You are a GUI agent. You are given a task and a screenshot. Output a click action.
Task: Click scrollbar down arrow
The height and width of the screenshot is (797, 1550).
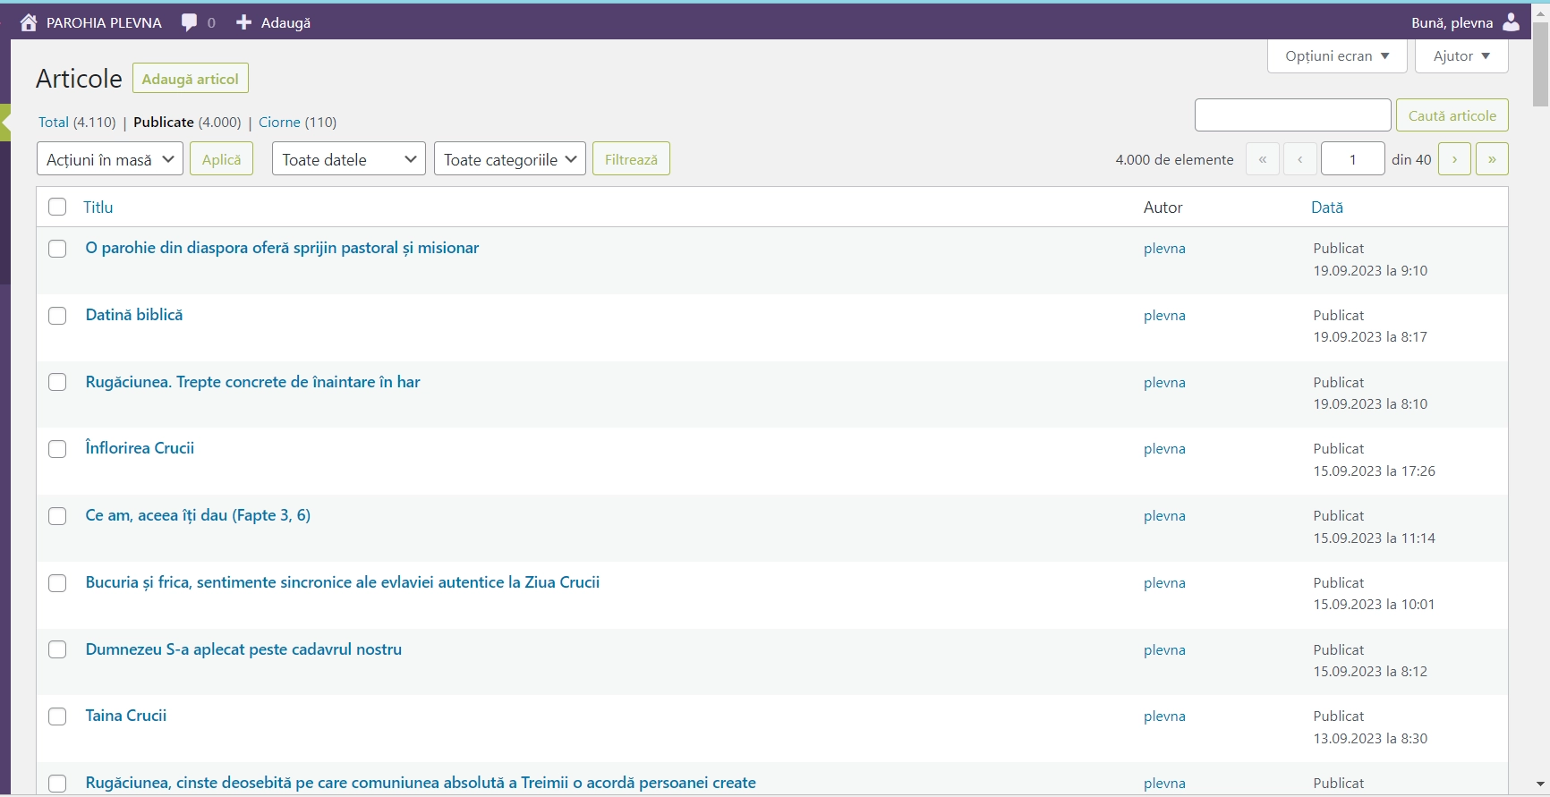pos(1540,784)
